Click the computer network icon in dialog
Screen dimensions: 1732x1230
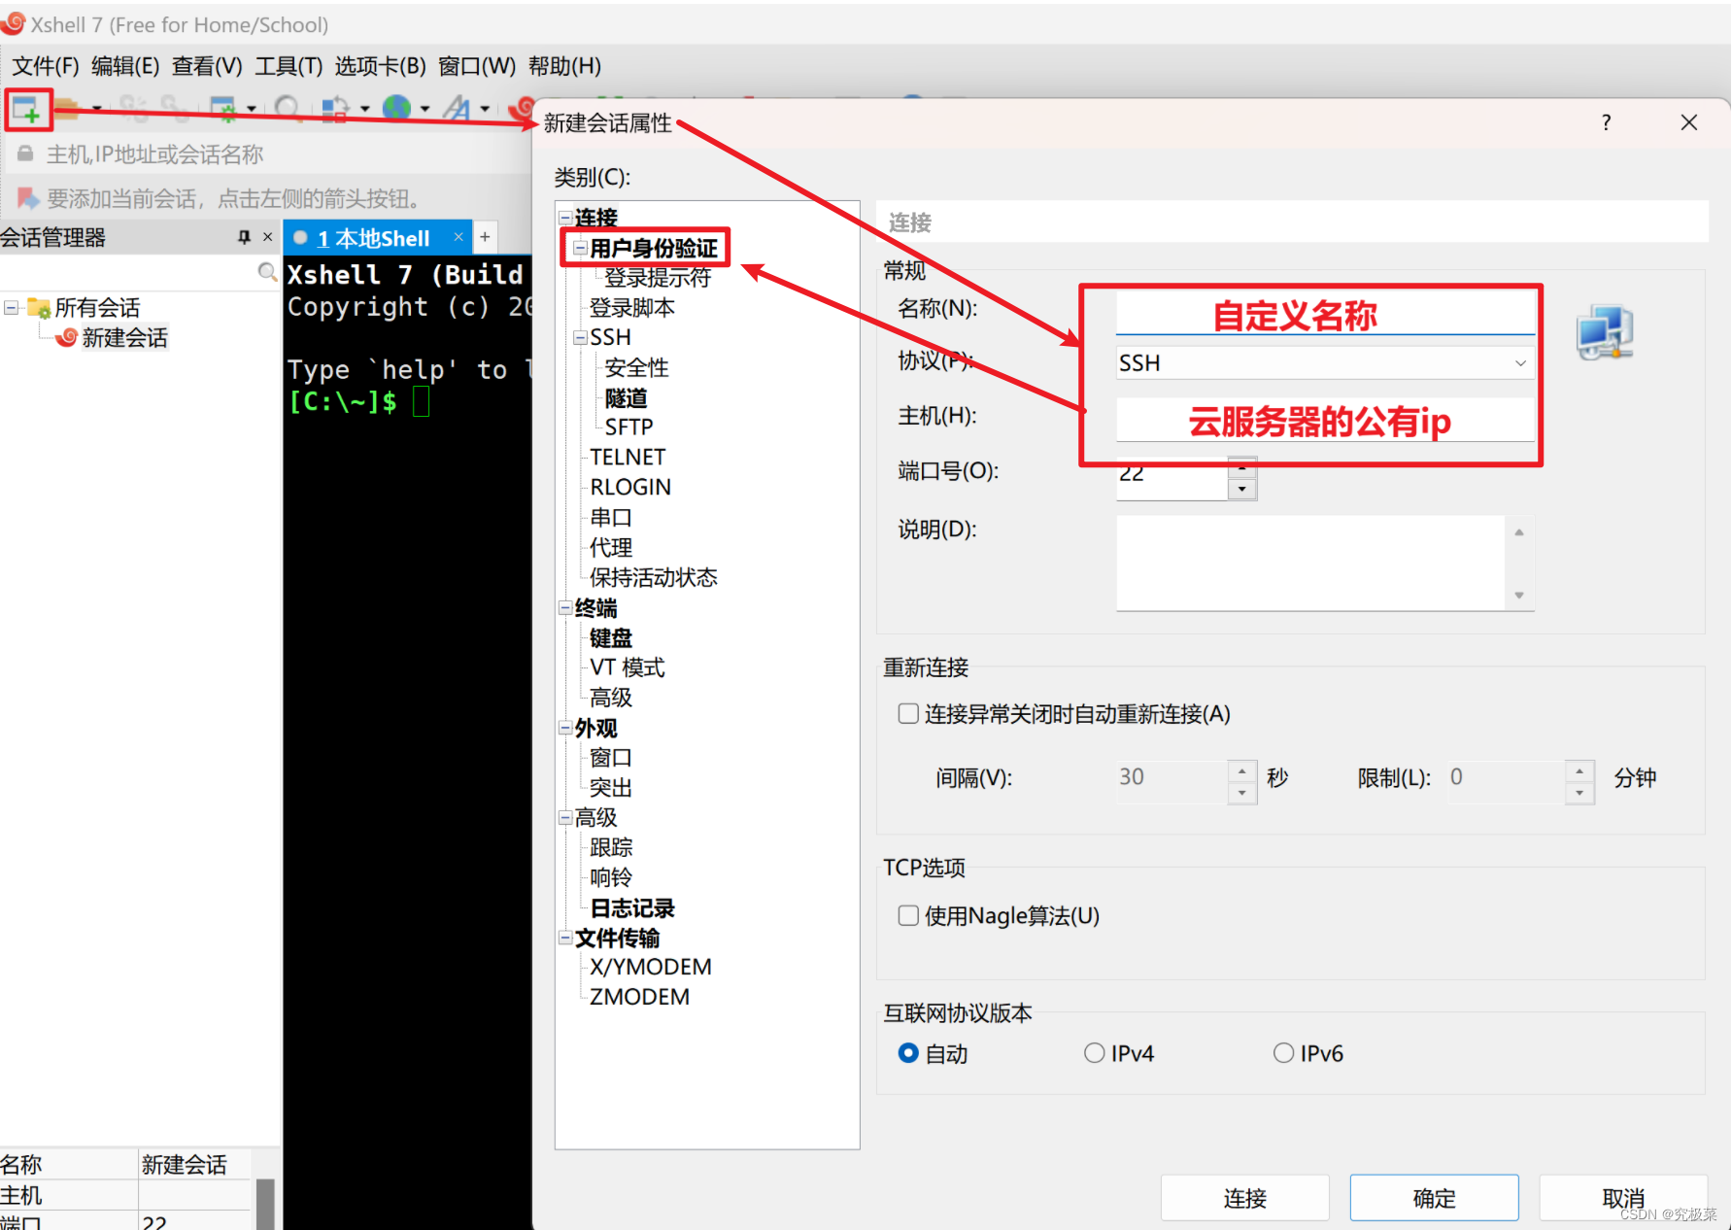point(1604,332)
